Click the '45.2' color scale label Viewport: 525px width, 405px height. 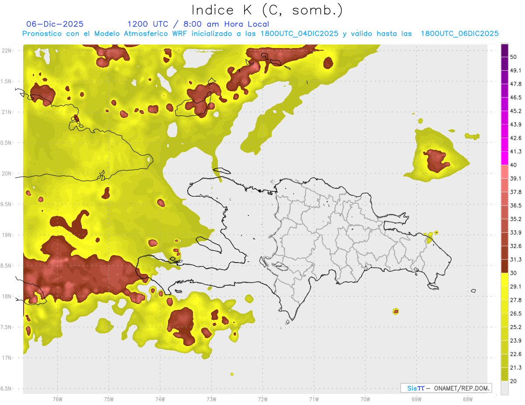(x=516, y=111)
